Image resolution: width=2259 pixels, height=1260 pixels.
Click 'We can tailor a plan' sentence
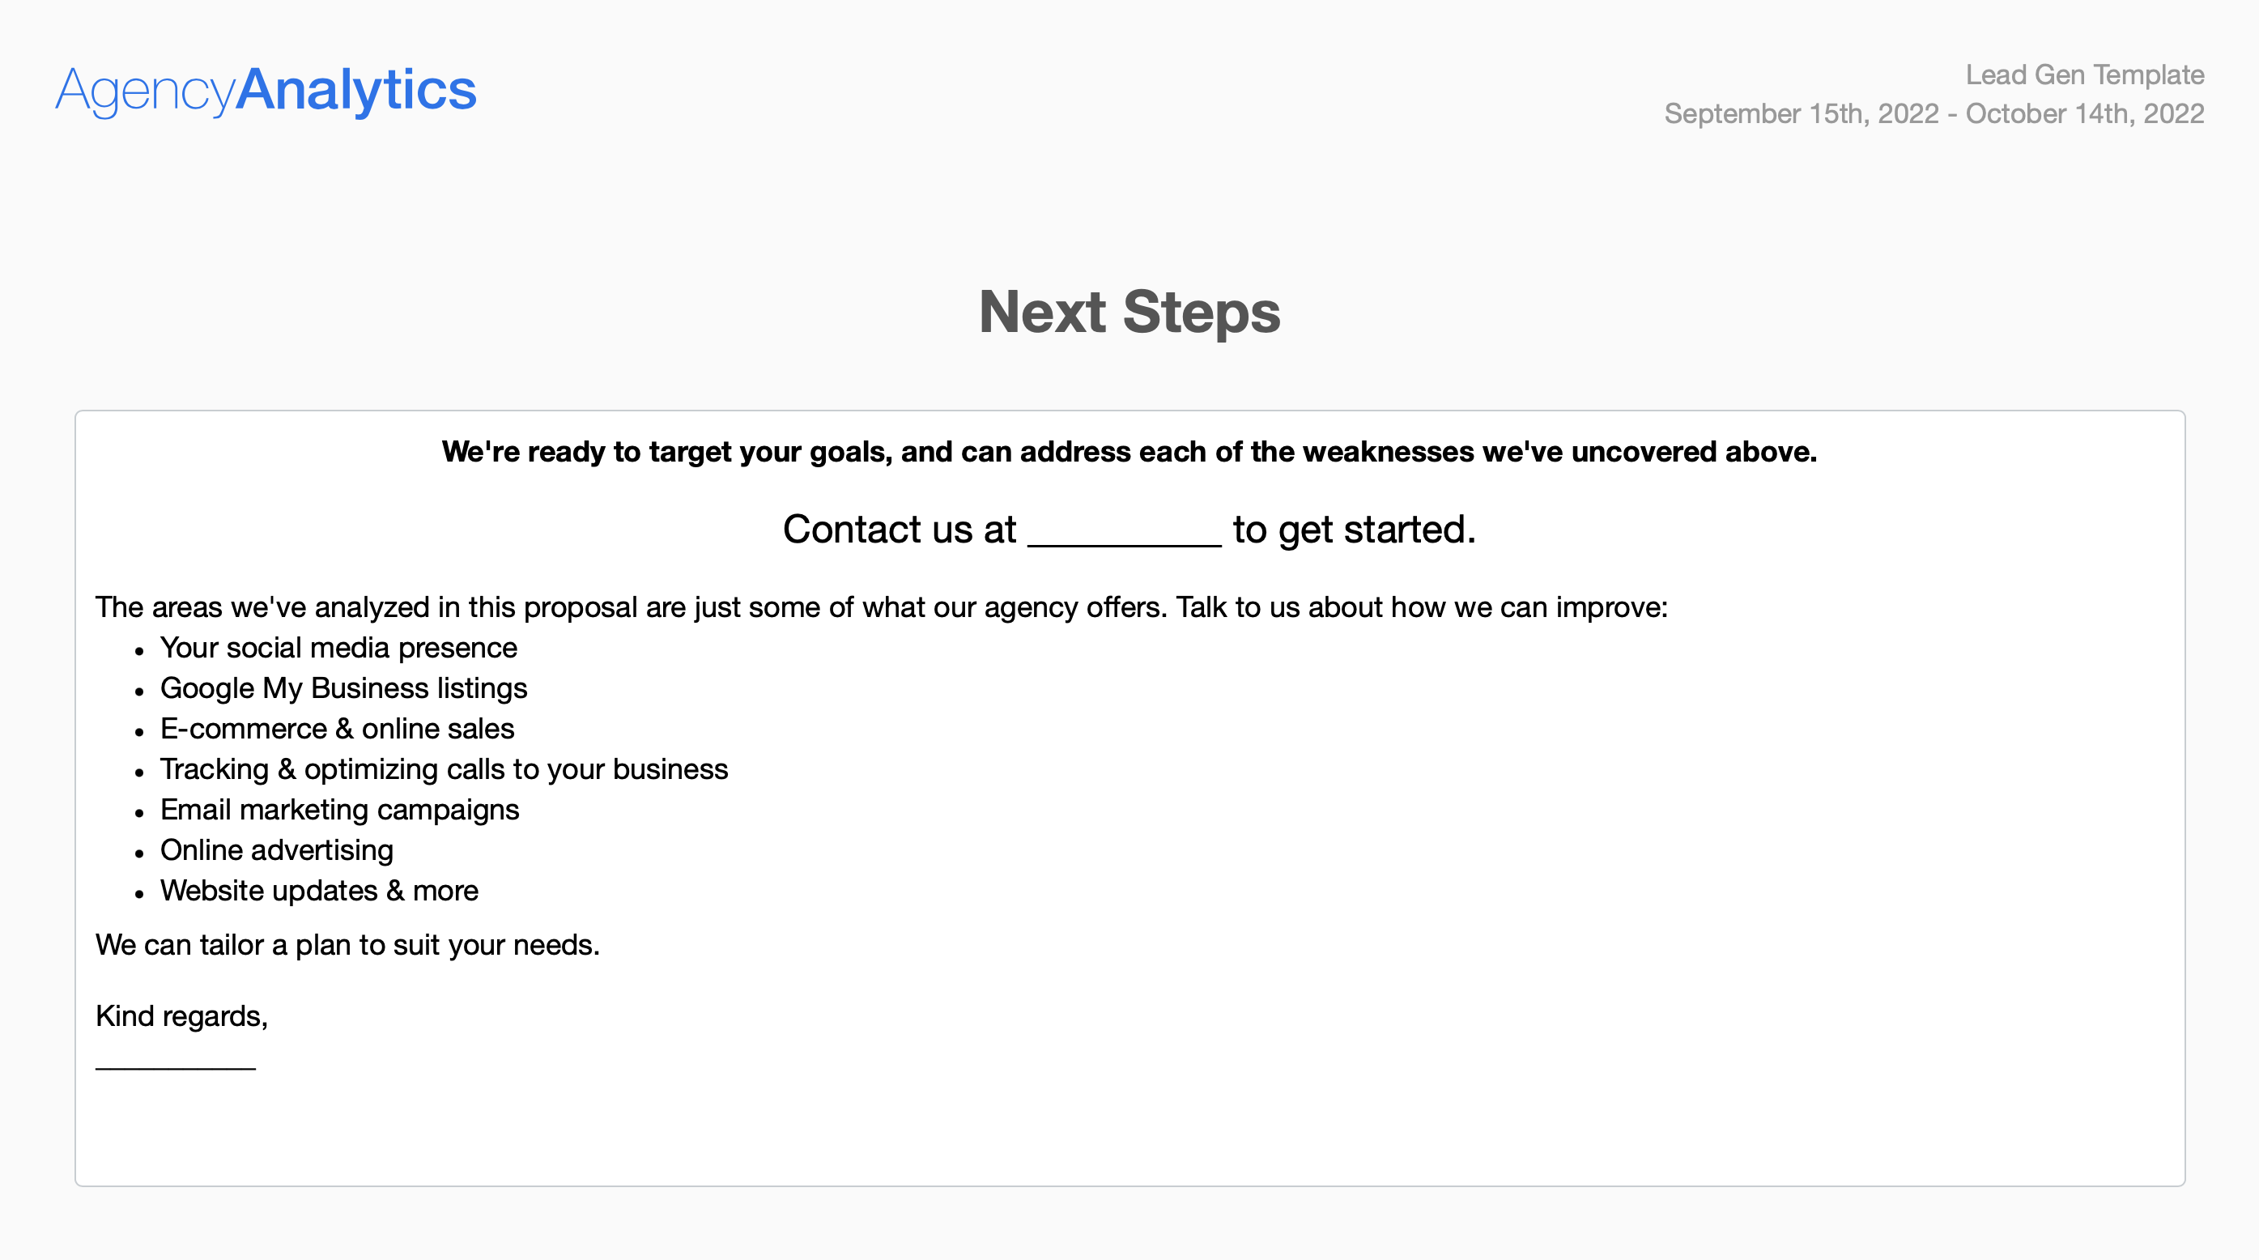pos(347,945)
